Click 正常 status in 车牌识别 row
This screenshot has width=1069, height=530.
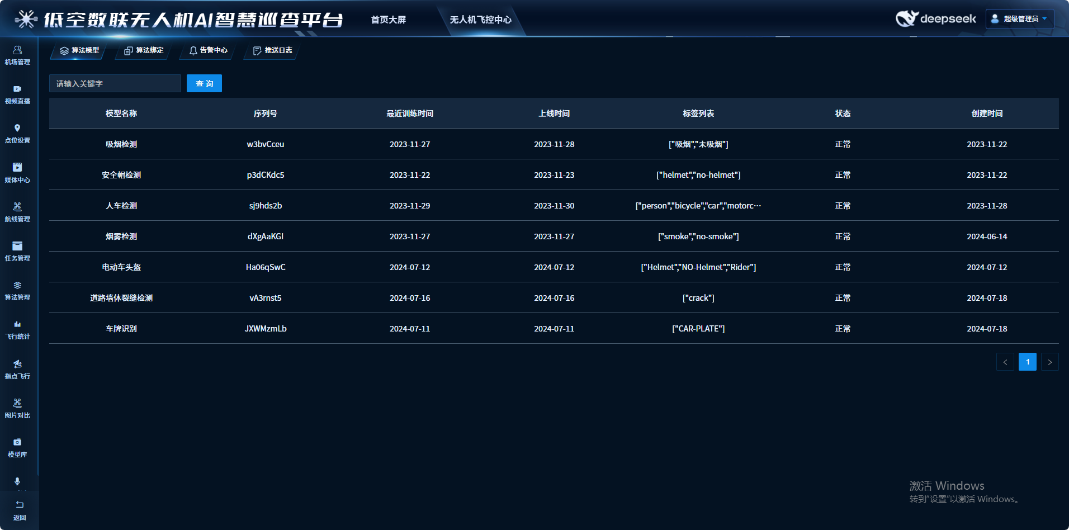[x=843, y=329]
